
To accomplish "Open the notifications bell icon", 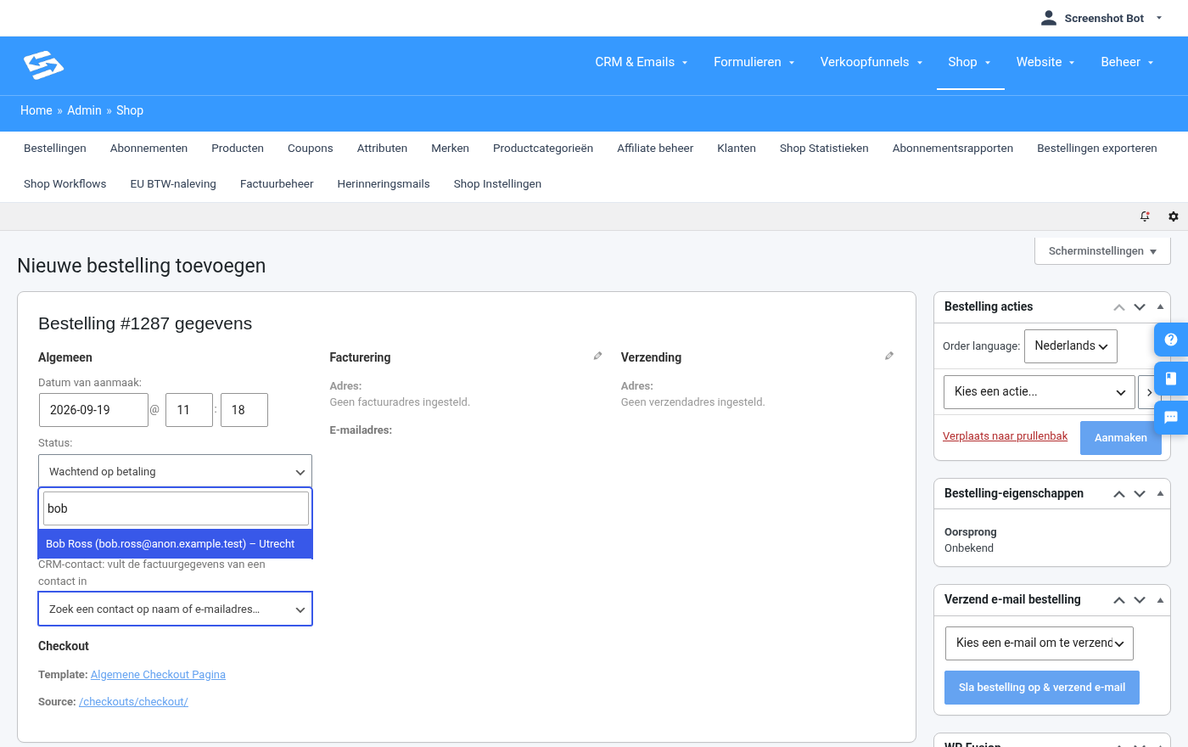I will (1145, 216).
